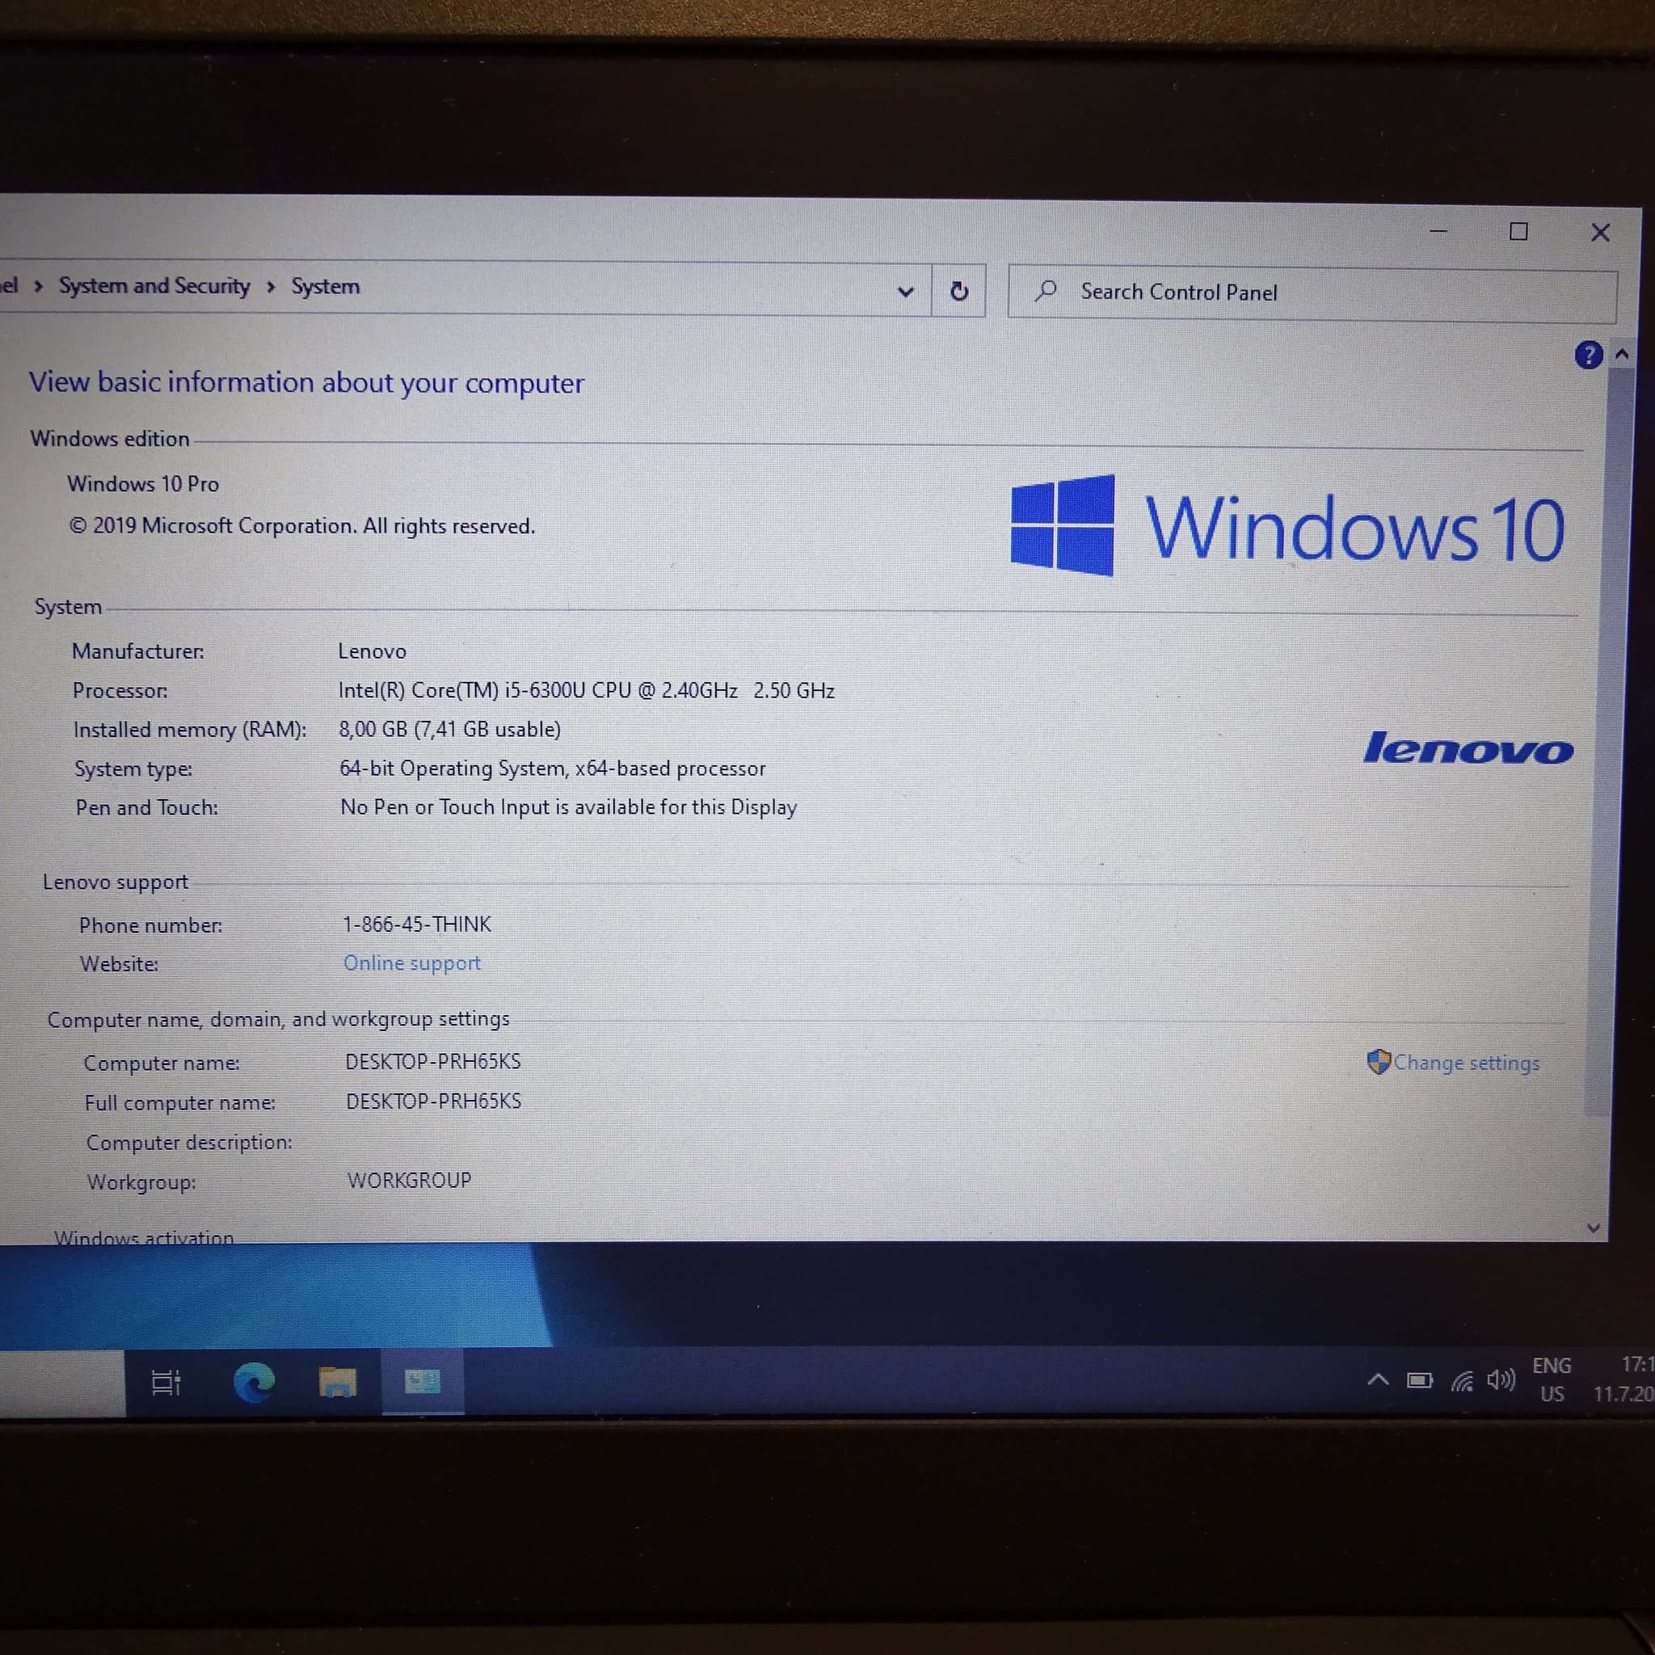Click the 'View basic information about your computer' heading

click(306, 382)
